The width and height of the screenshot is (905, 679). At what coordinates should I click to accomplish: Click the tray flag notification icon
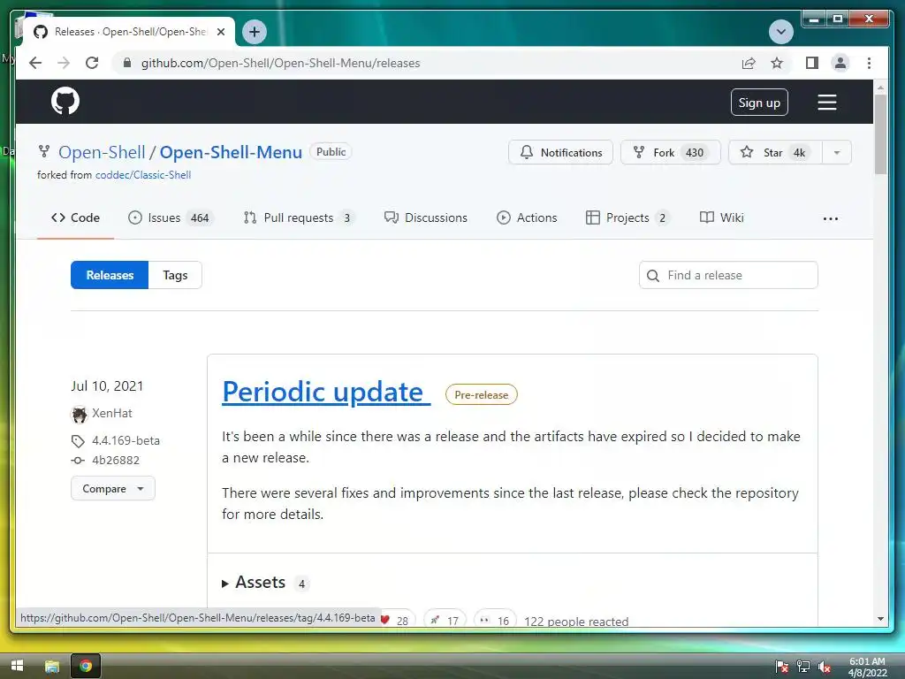click(x=782, y=667)
